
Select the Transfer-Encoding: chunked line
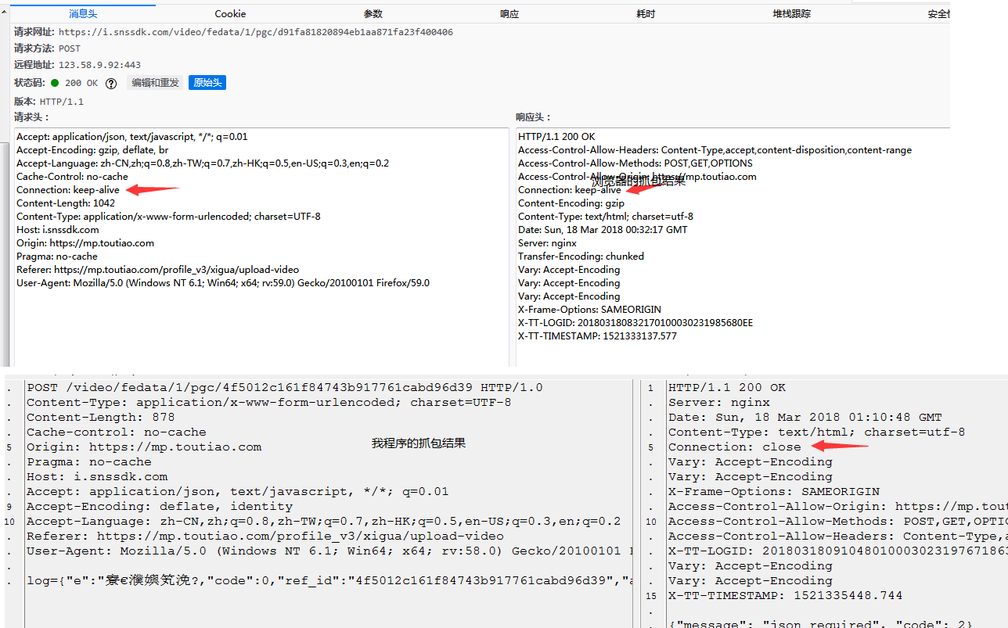tap(581, 257)
